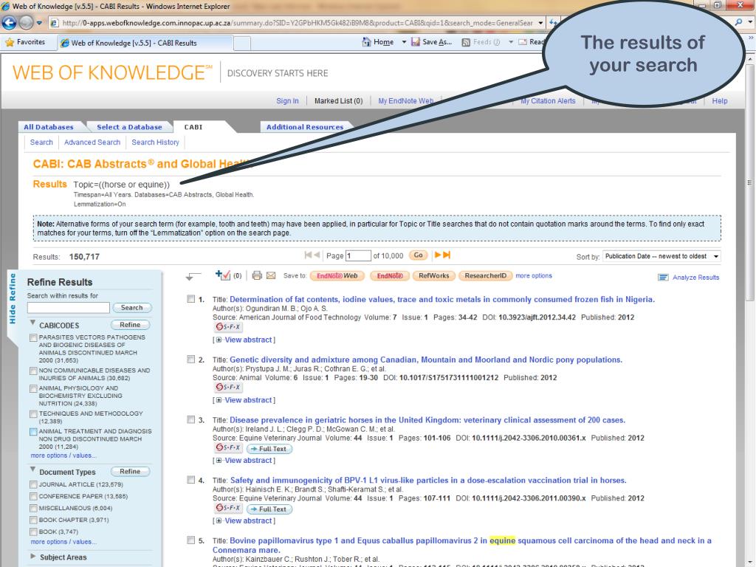
Task: Open SFX link for result 4
Action: coord(229,508)
